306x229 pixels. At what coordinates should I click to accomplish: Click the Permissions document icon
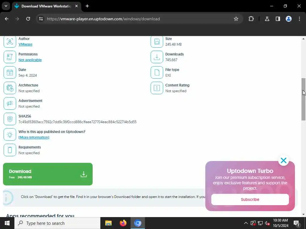(x=10, y=57)
